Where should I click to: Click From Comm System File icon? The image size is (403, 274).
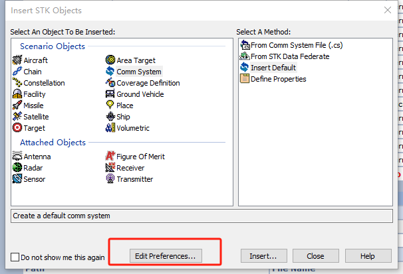(x=245, y=45)
